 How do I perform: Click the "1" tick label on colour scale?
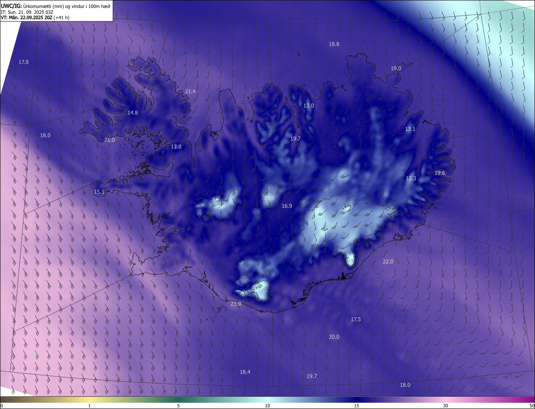click(x=89, y=406)
